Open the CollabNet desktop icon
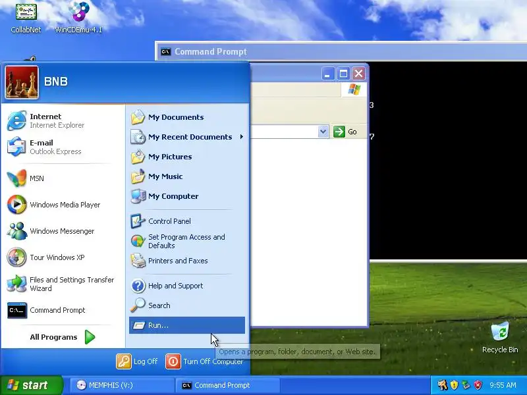This screenshot has height=395, width=527. tap(26, 18)
